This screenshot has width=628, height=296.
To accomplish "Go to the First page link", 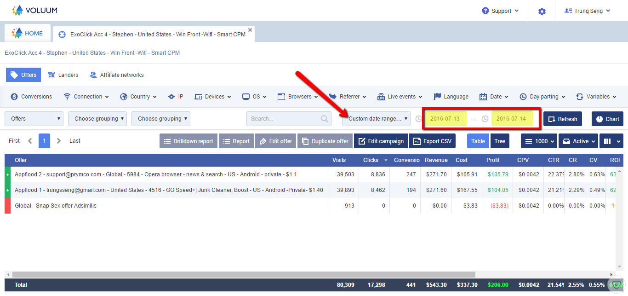I will [x=14, y=141].
